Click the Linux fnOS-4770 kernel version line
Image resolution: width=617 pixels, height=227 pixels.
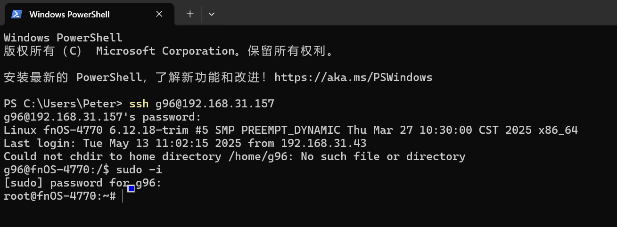point(291,130)
